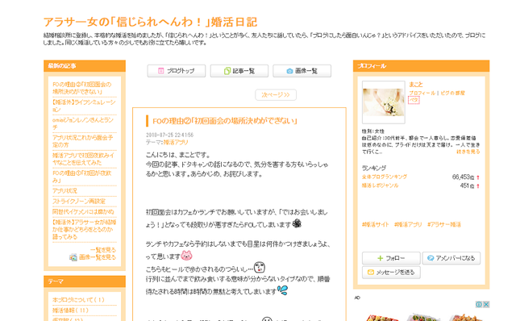Click the shocked face emoji after つらいし

[260, 267]
